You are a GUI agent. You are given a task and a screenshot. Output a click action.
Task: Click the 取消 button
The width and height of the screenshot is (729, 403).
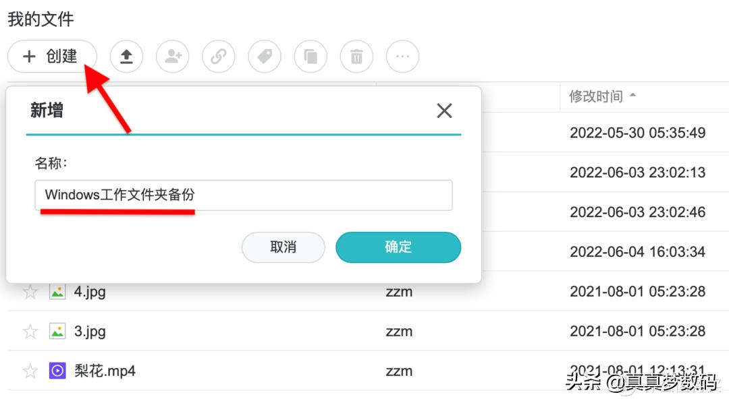(x=283, y=247)
